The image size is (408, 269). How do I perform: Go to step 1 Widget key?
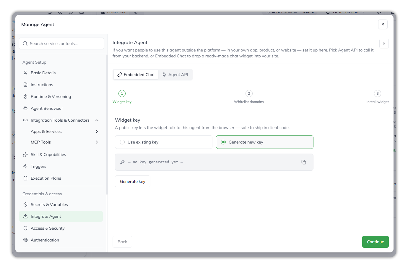pyautogui.click(x=122, y=97)
